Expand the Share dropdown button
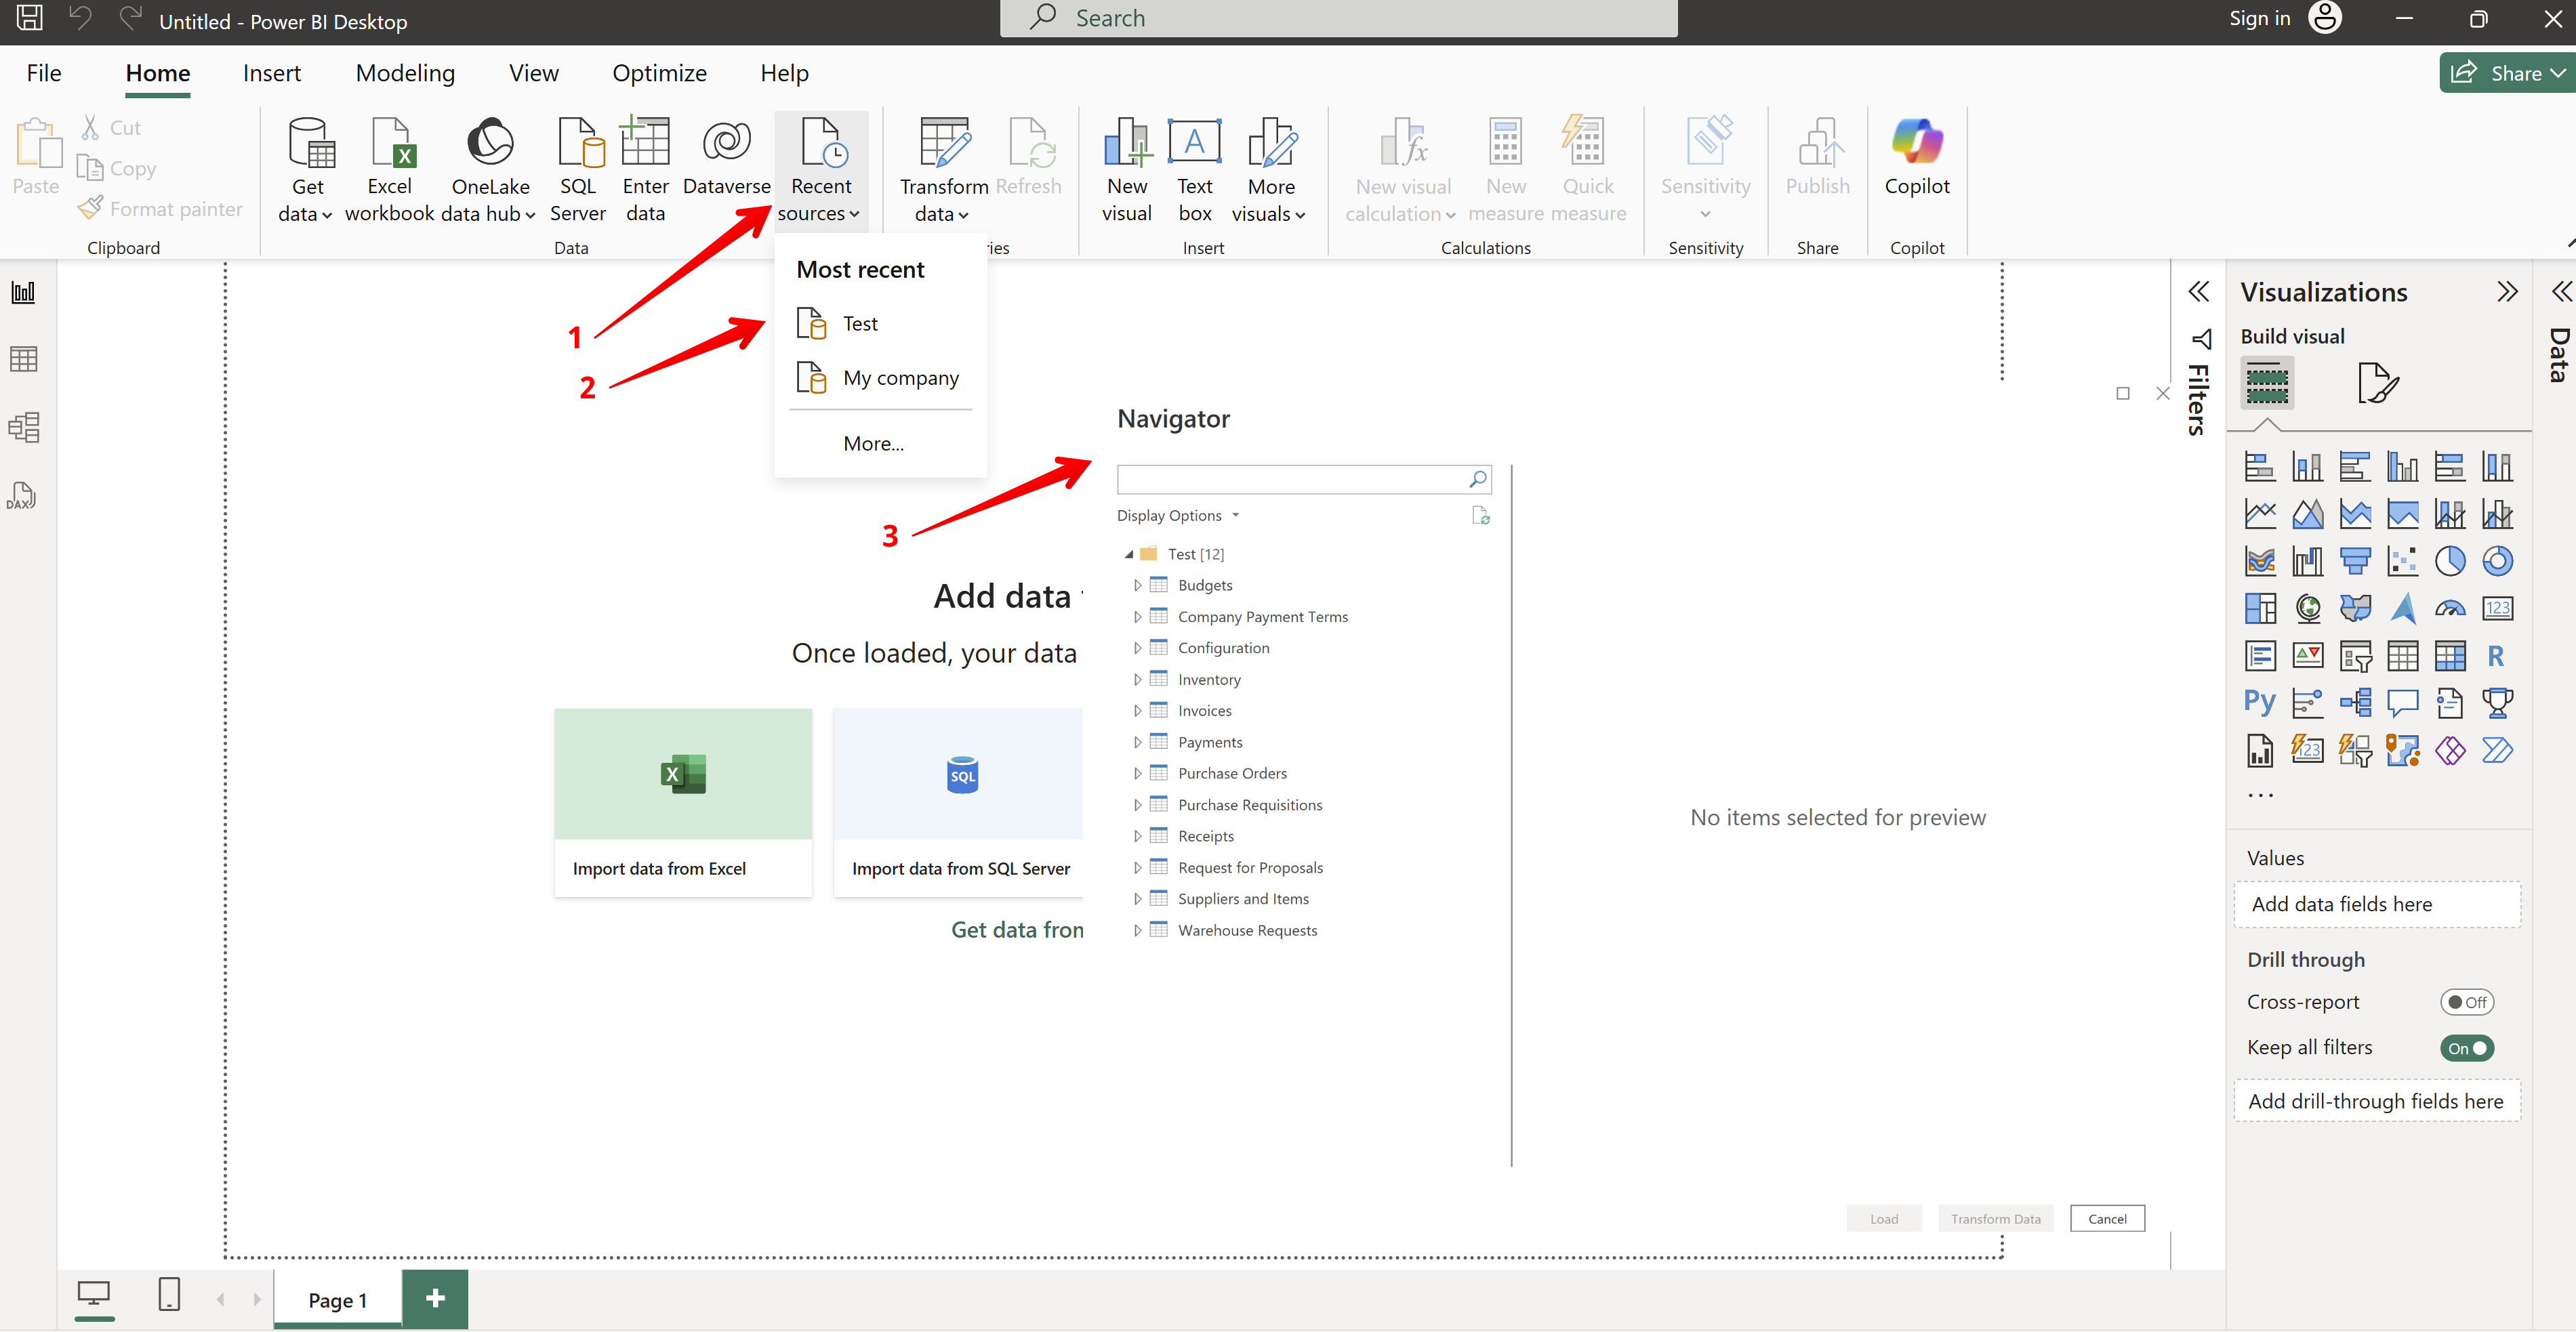Image resolution: width=2576 pixels, height=1332 pixels. [x=2558, y=73]
